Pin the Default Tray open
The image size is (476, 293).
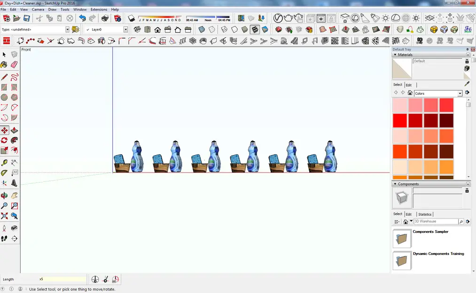pos(467,49)
